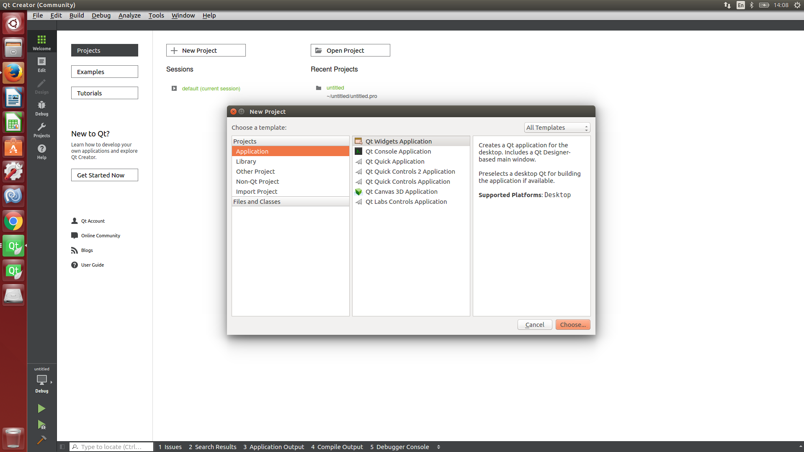
Task: Click the Type to locate field
Action: [x=111, y=447]
